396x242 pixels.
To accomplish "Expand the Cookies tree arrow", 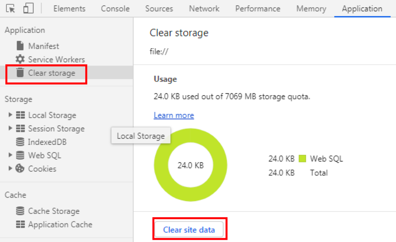I will (10, 168).
